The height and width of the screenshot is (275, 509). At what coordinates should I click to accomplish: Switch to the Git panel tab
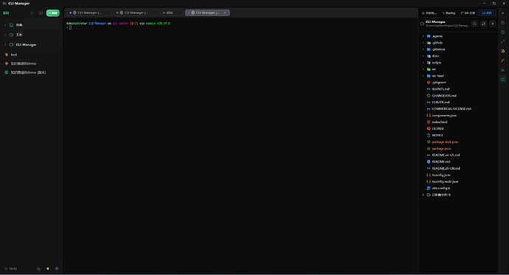468,13
